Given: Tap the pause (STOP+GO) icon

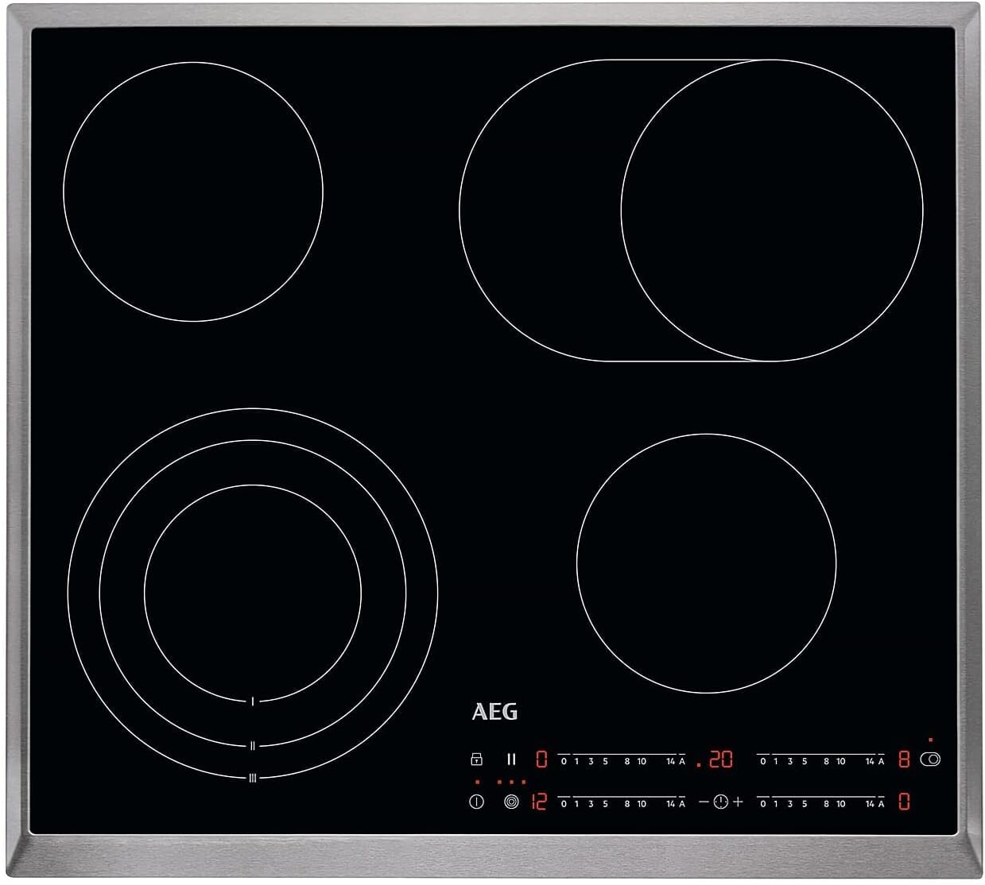Looking at the screenshot, I should [511, 759].
